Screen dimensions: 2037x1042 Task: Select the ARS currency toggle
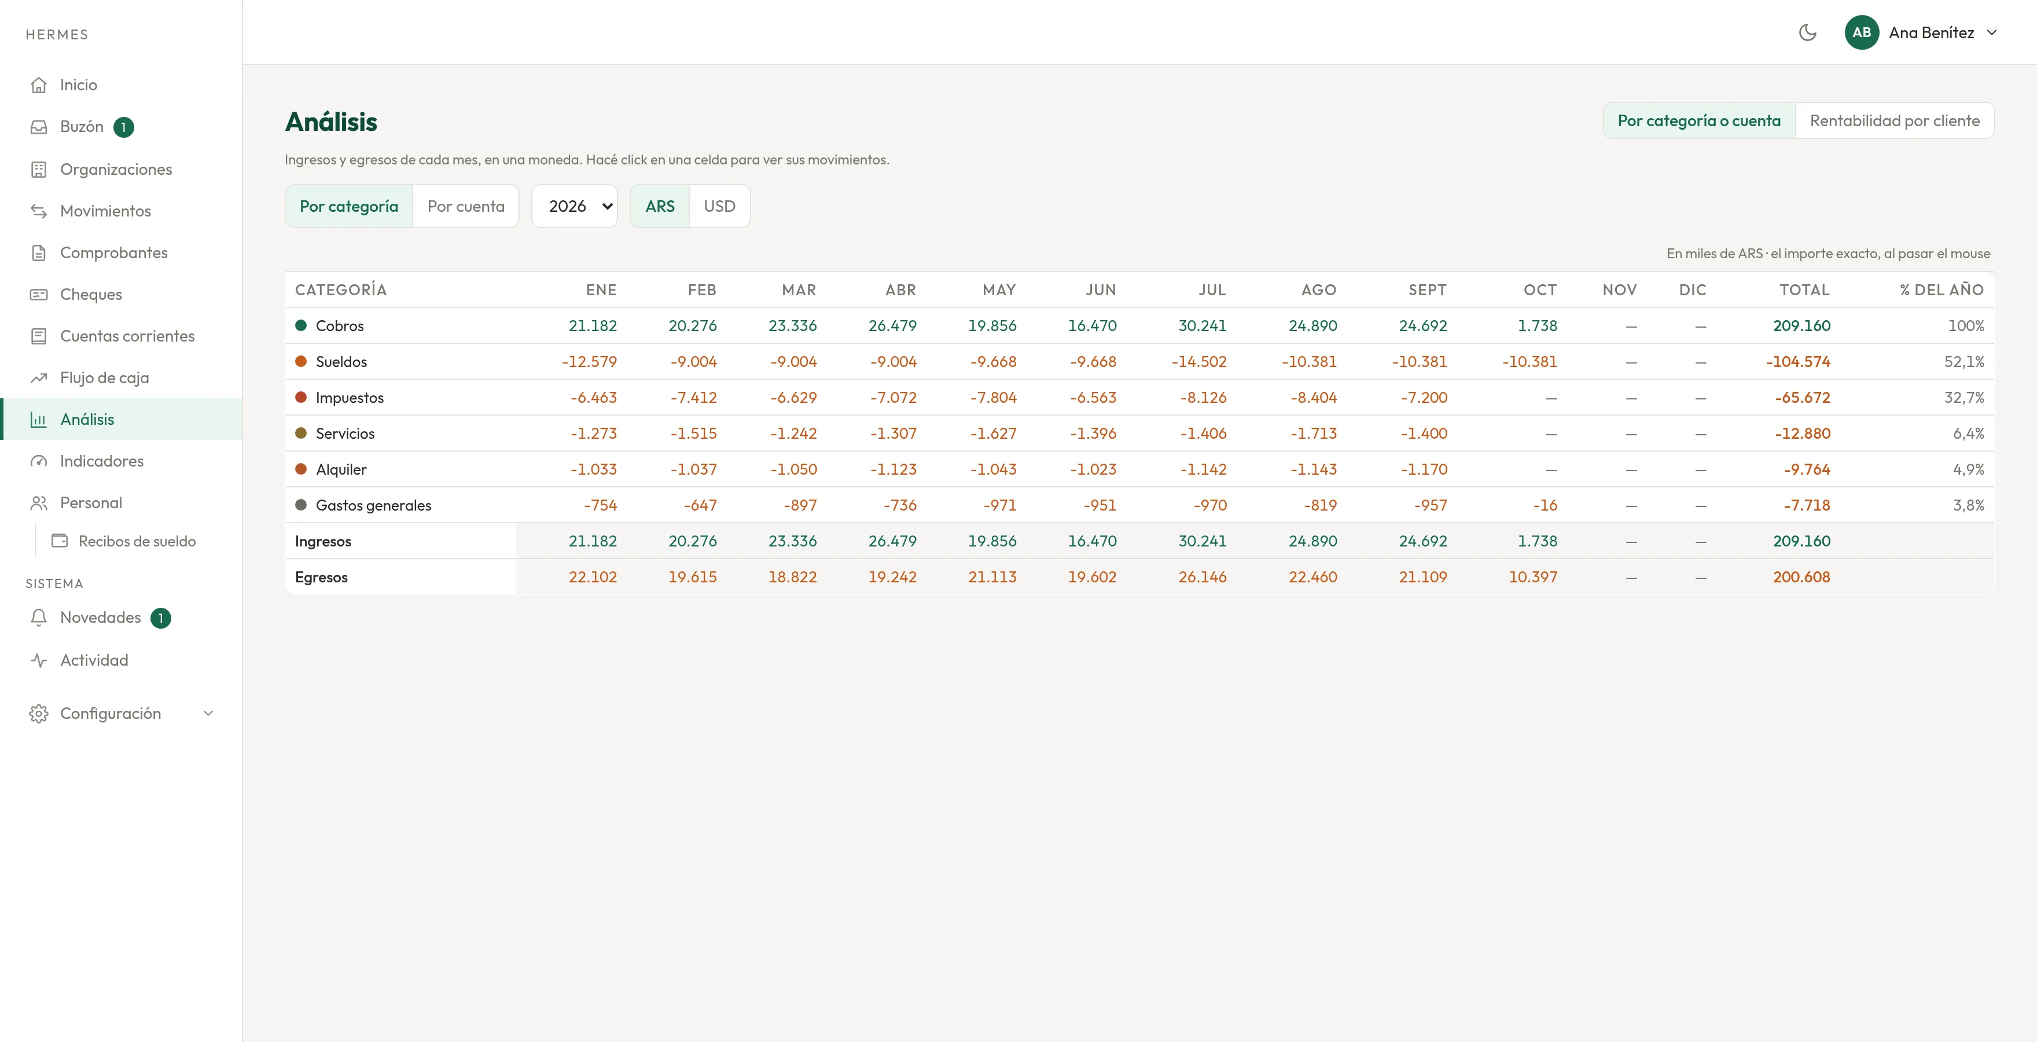click(x=660, y=206)
